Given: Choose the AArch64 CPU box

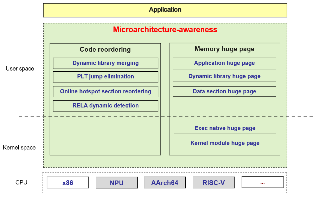Looking at the screenshot, I should [165, 183].
